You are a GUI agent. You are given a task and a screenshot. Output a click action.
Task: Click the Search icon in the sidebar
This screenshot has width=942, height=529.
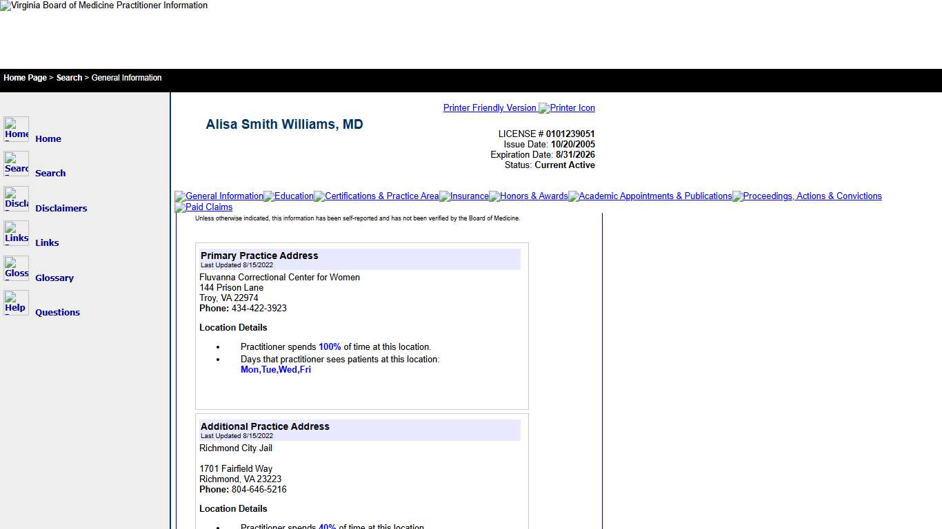(16, 164)
